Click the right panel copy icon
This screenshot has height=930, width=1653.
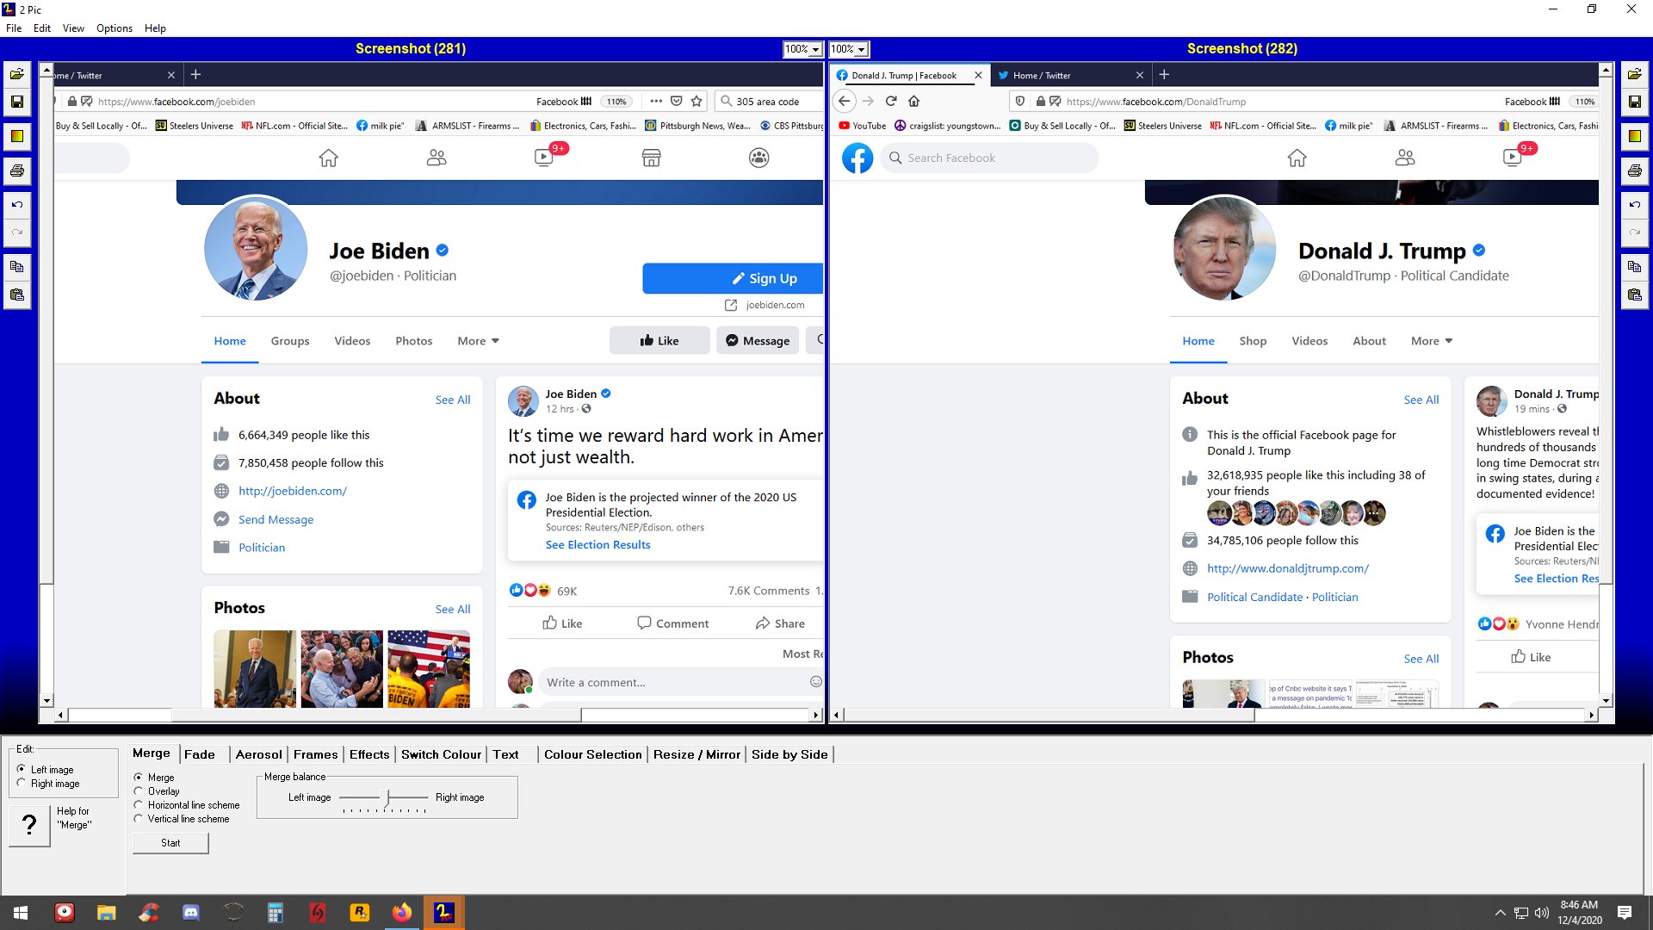(1635, 267)
